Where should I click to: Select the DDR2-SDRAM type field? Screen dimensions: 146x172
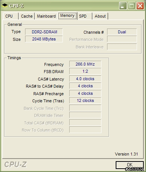click(x=44, y=32)
